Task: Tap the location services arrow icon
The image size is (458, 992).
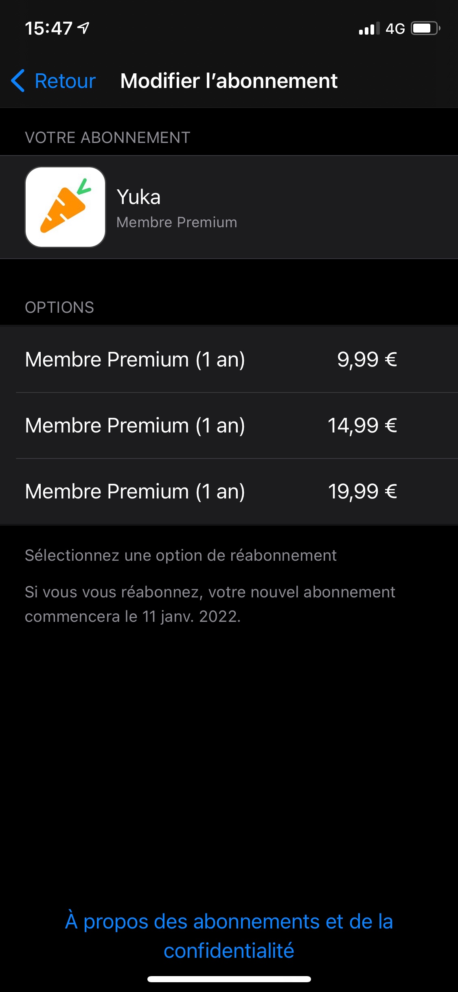Action: tap(83, 28)
